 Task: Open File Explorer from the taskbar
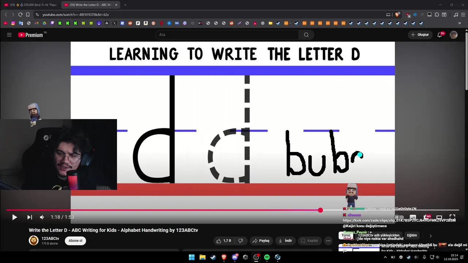(x=202, y=257)
